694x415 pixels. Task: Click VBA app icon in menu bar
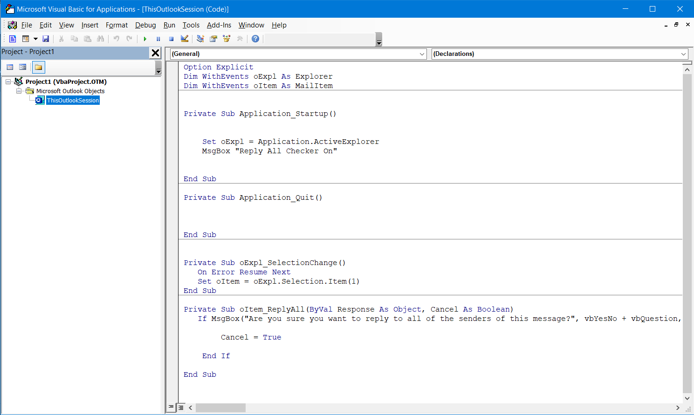[x=12, y=25]
